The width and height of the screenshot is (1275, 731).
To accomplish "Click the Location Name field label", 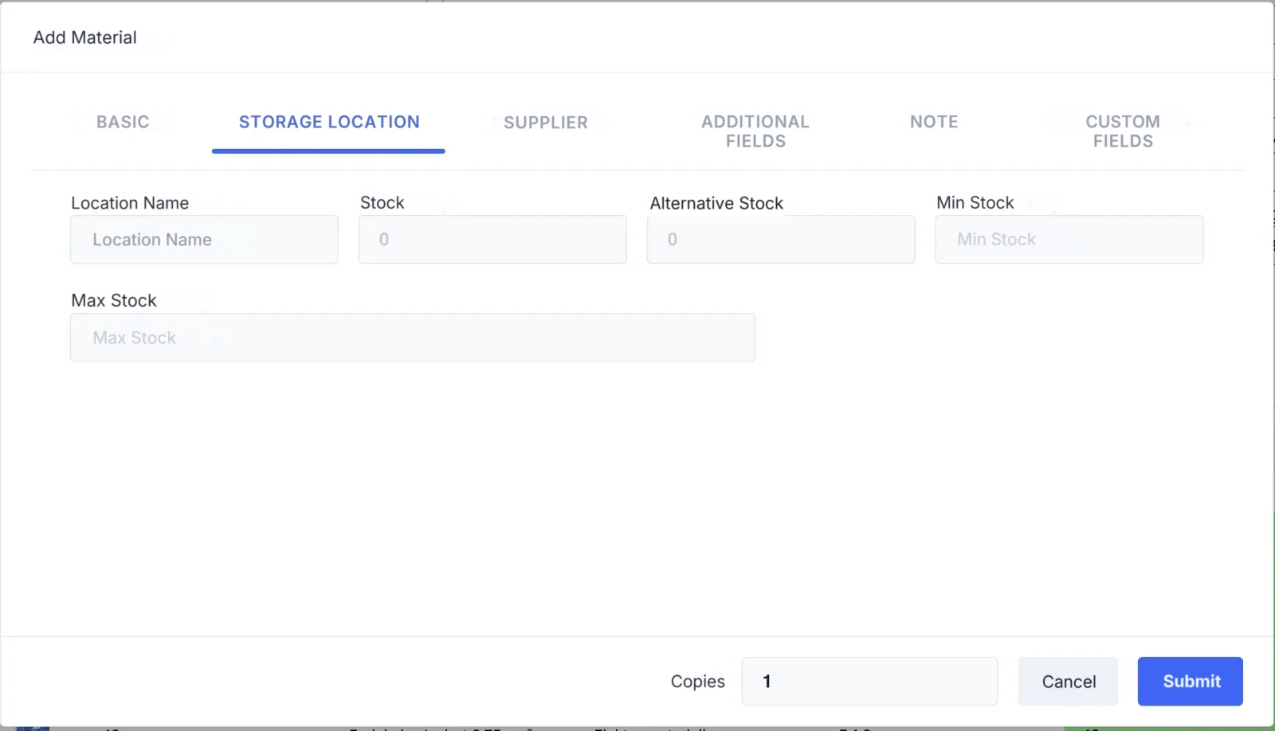I will tap(130, 203).
